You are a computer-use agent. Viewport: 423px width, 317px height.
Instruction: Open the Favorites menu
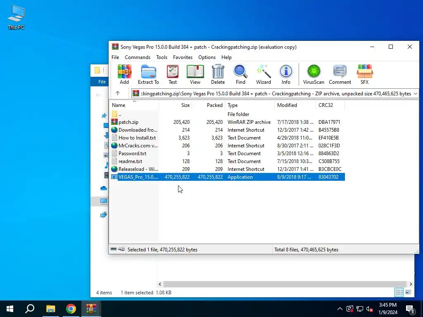click(183, 57)
